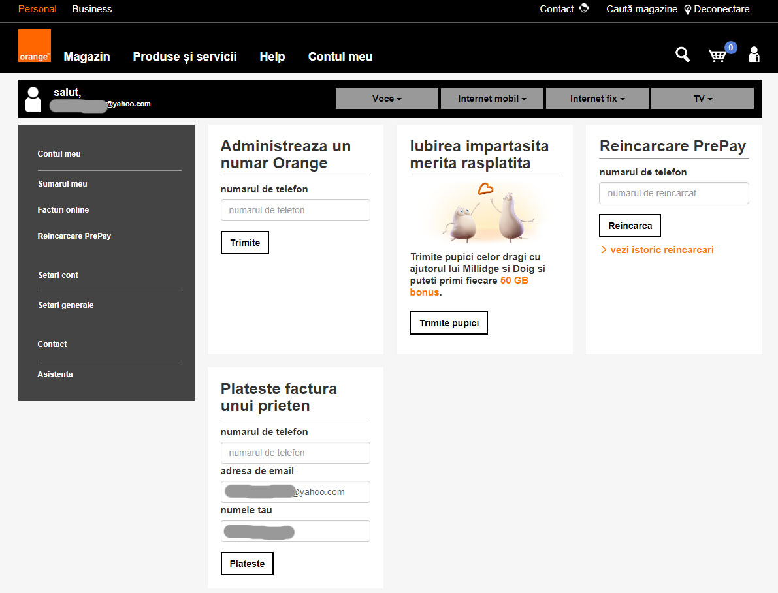This screenshot has height=593, width=778.
Task: Click the profile avatar beside salut
Action: click(x=33, y=99)
